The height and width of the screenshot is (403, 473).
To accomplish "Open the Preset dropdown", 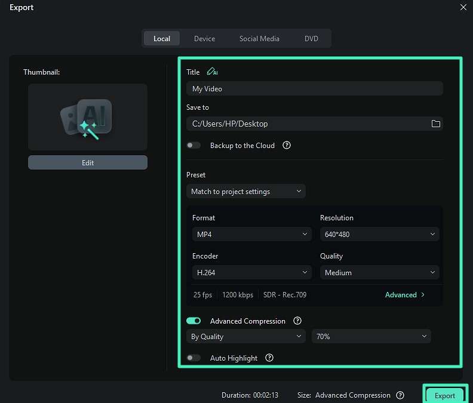I will tap(246, 191).
